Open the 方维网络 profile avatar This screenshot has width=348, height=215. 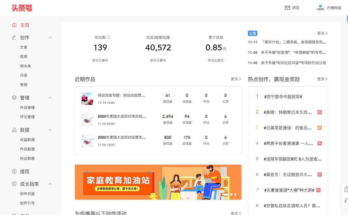pyautogui.click(x=320, y=8)
